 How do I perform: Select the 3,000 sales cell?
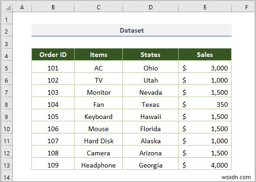(205, 67)
